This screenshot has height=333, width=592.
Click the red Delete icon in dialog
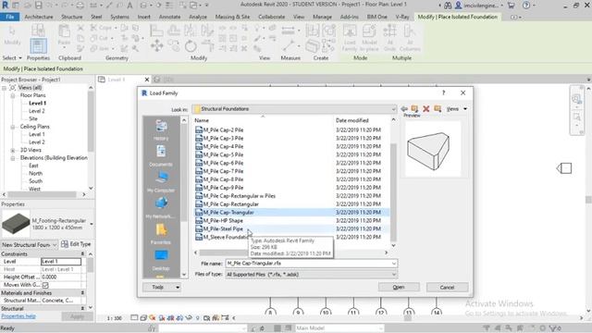[426, 109]
